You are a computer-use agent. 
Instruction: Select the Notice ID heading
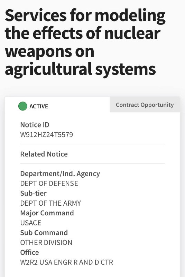35,125
